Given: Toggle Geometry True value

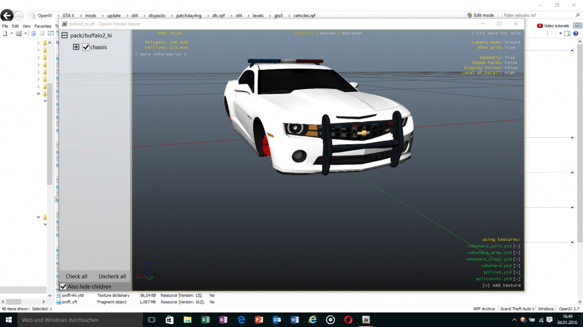Looking at the screenshot, I should [510, 58].
